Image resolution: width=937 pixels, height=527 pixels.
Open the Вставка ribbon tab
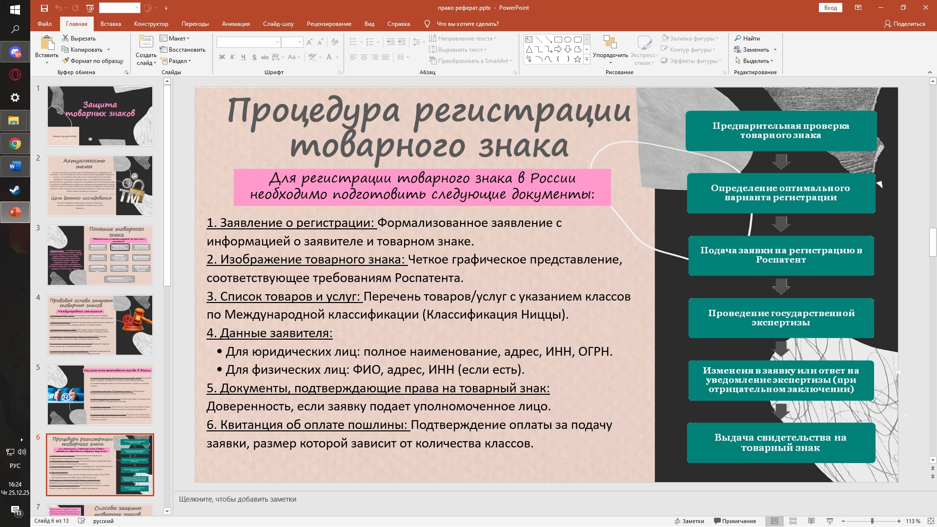coord(110,24)
